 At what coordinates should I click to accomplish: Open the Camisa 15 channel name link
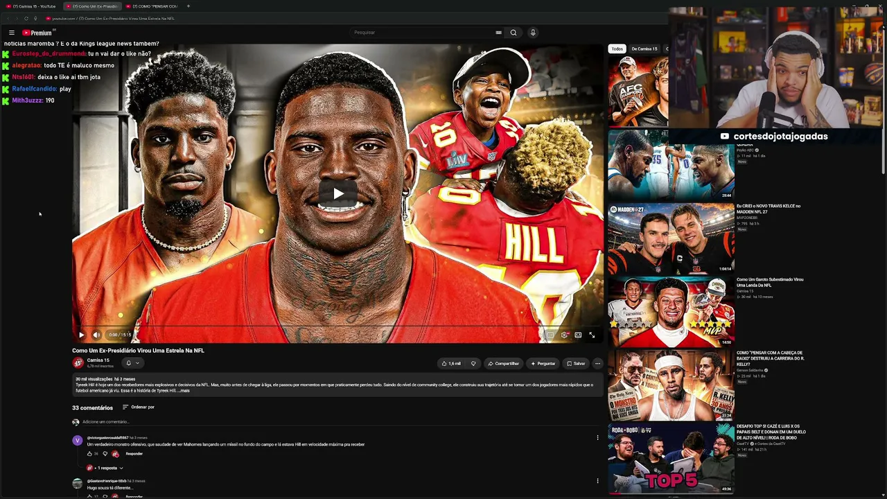pyautogui.click(x=98, y=360)
